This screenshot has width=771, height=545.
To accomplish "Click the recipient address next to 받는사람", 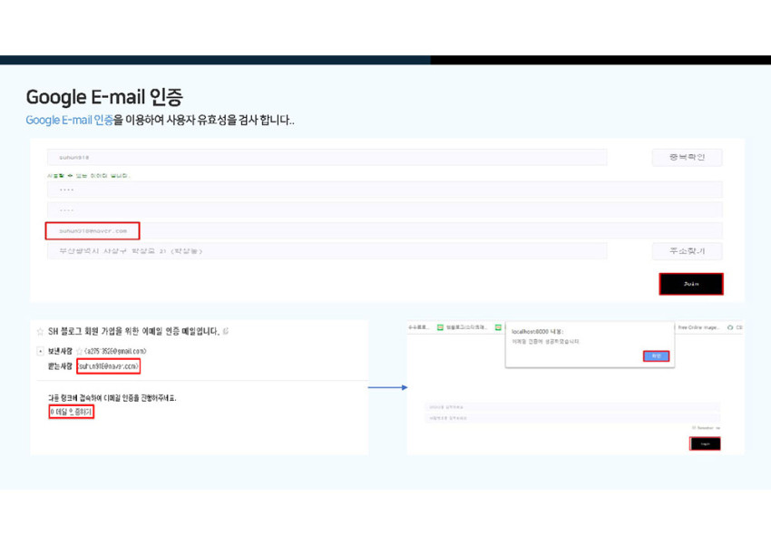I will [x=108, y=366].
